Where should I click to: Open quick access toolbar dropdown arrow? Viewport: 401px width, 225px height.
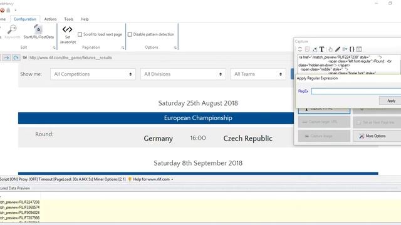click(15, 10)
